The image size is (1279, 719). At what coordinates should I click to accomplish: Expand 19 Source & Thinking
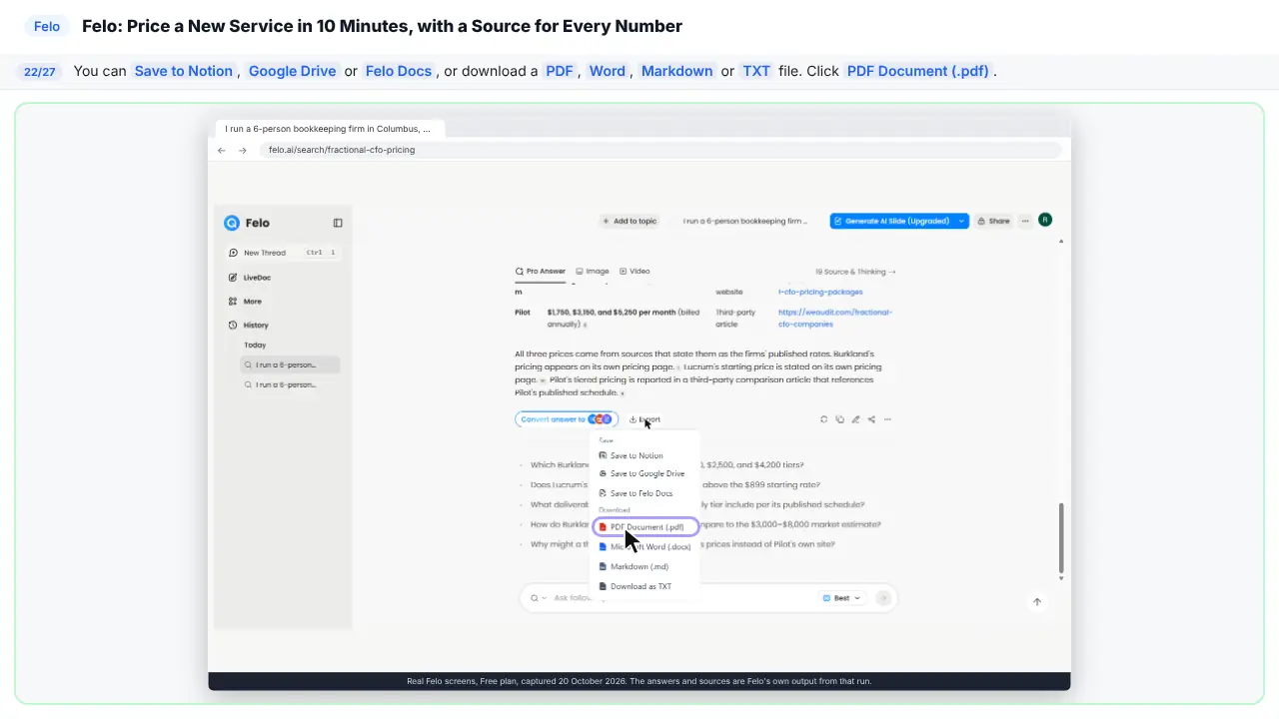[x=855, y=272]
